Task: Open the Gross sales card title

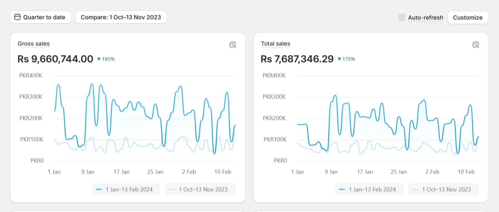Action: (x=34, y=44)
